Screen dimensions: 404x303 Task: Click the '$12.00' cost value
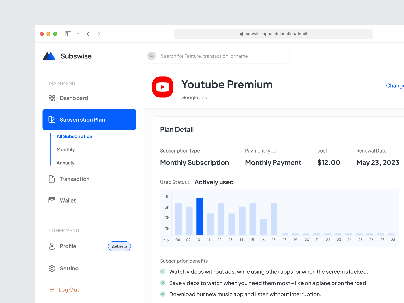click(x=329, y=162)
